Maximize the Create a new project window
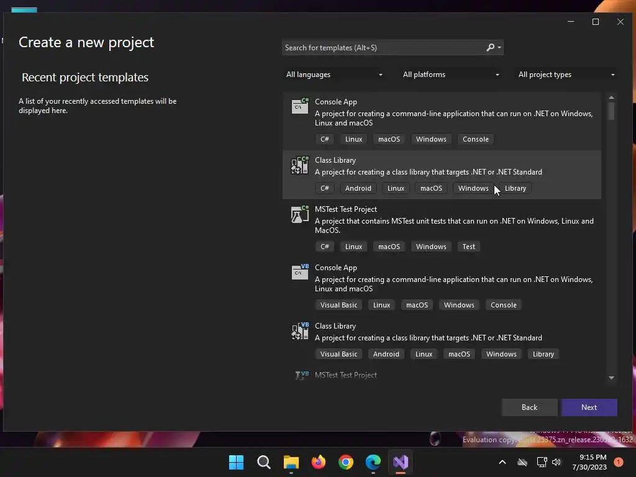Image resolution: width=636 pixels, height=477 pixels. (x=596, y=22)
